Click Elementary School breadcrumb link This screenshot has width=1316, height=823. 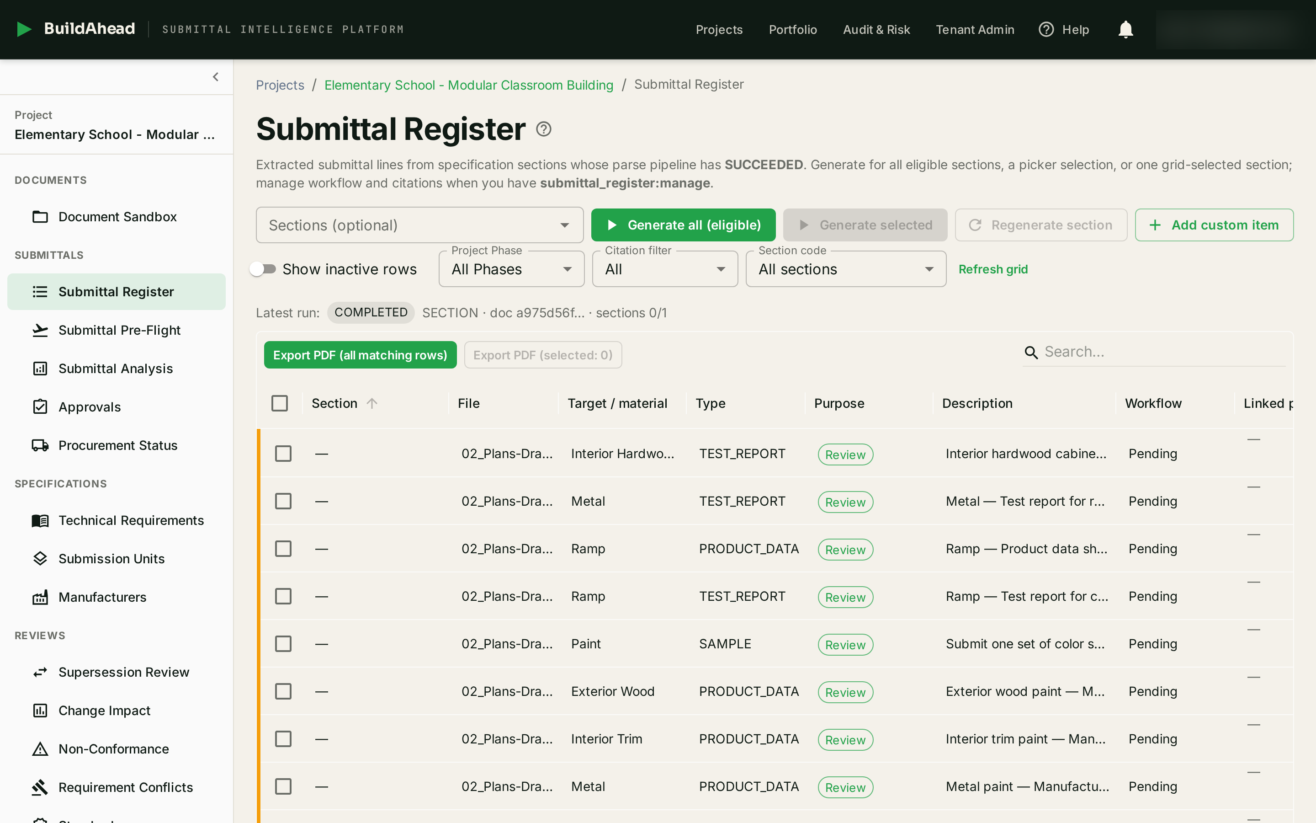tap(469, 85)
